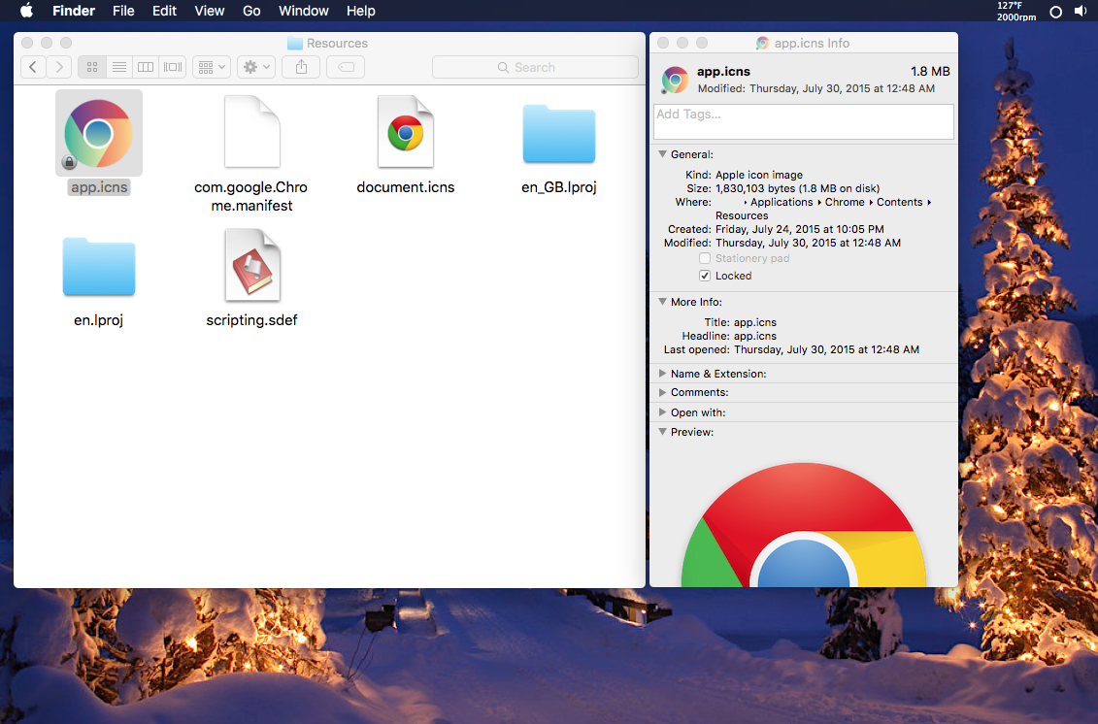Open the File menu

coord(123,11)
